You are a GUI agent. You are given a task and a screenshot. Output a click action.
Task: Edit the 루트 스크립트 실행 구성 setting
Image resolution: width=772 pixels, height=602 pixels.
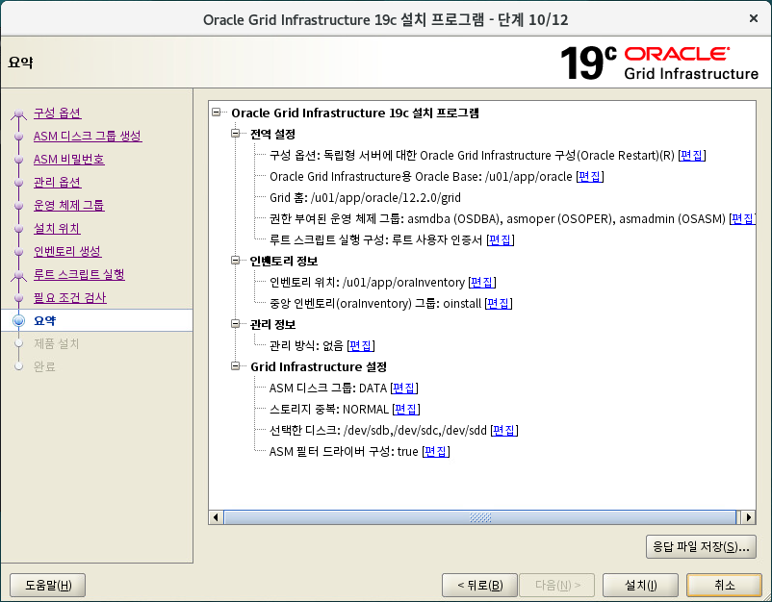click(x=501, y=240)
